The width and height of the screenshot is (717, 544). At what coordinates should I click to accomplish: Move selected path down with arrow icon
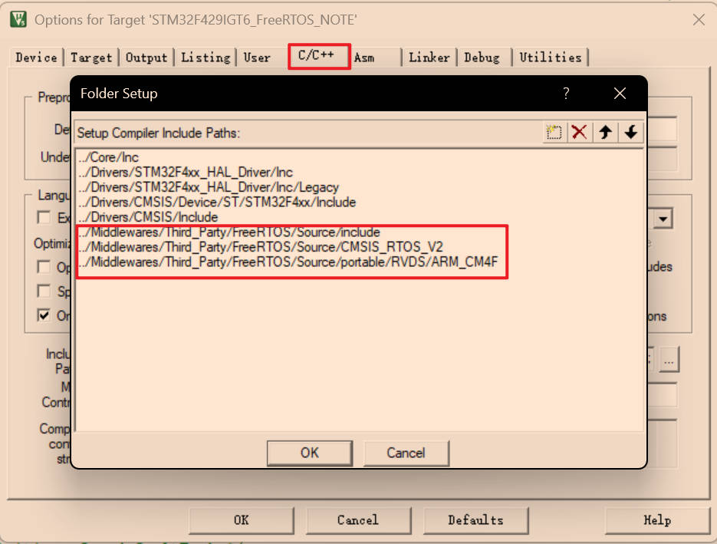pyautogui.click(x=630, y=133)
